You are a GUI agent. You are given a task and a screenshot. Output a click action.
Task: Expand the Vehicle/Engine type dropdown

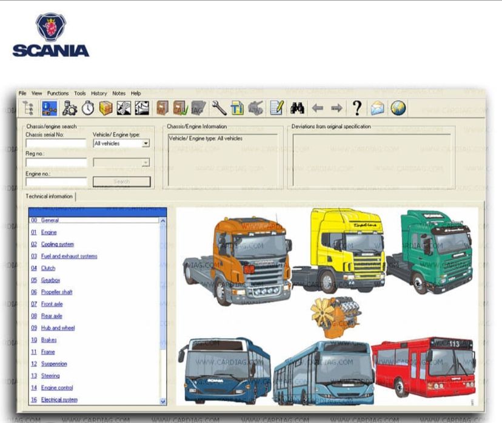[146, 143]
